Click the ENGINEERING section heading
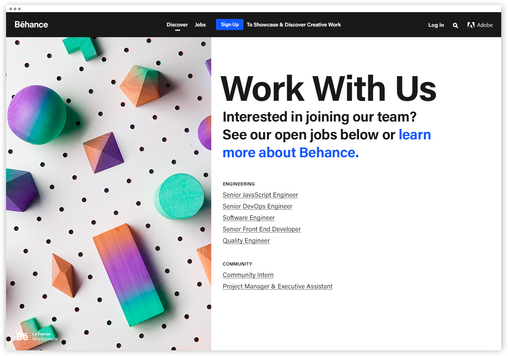The width and height of the screenshot is (508, 356). [x=239, y=184]
